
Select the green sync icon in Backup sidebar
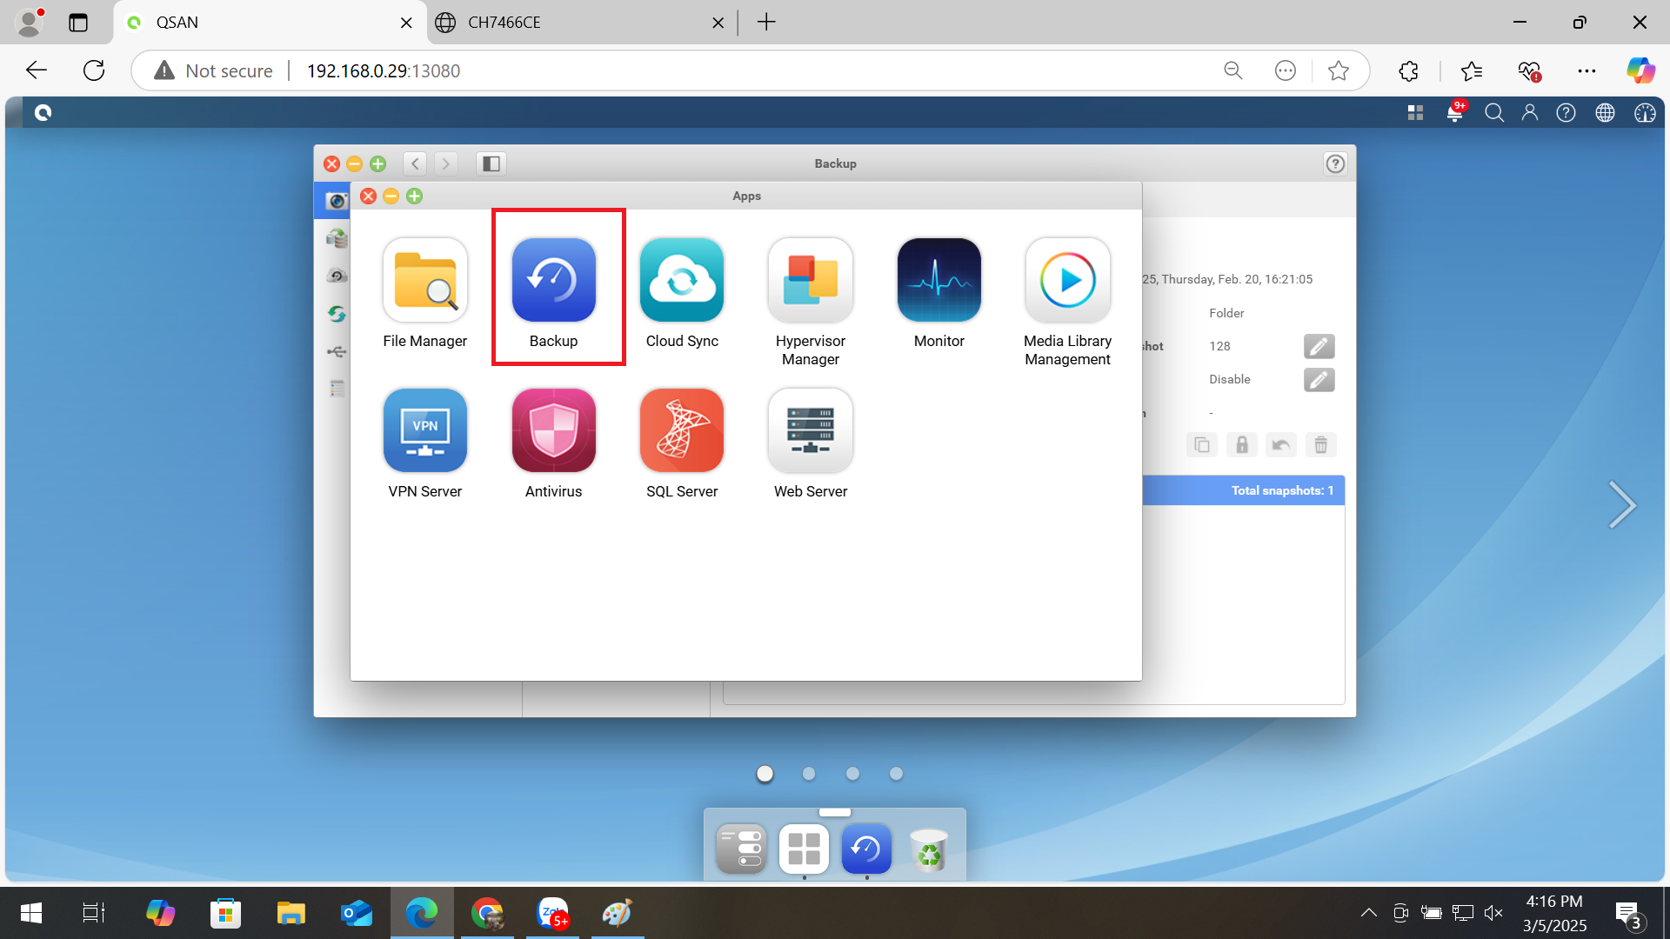pyautogui.click(x=336, y=314)
